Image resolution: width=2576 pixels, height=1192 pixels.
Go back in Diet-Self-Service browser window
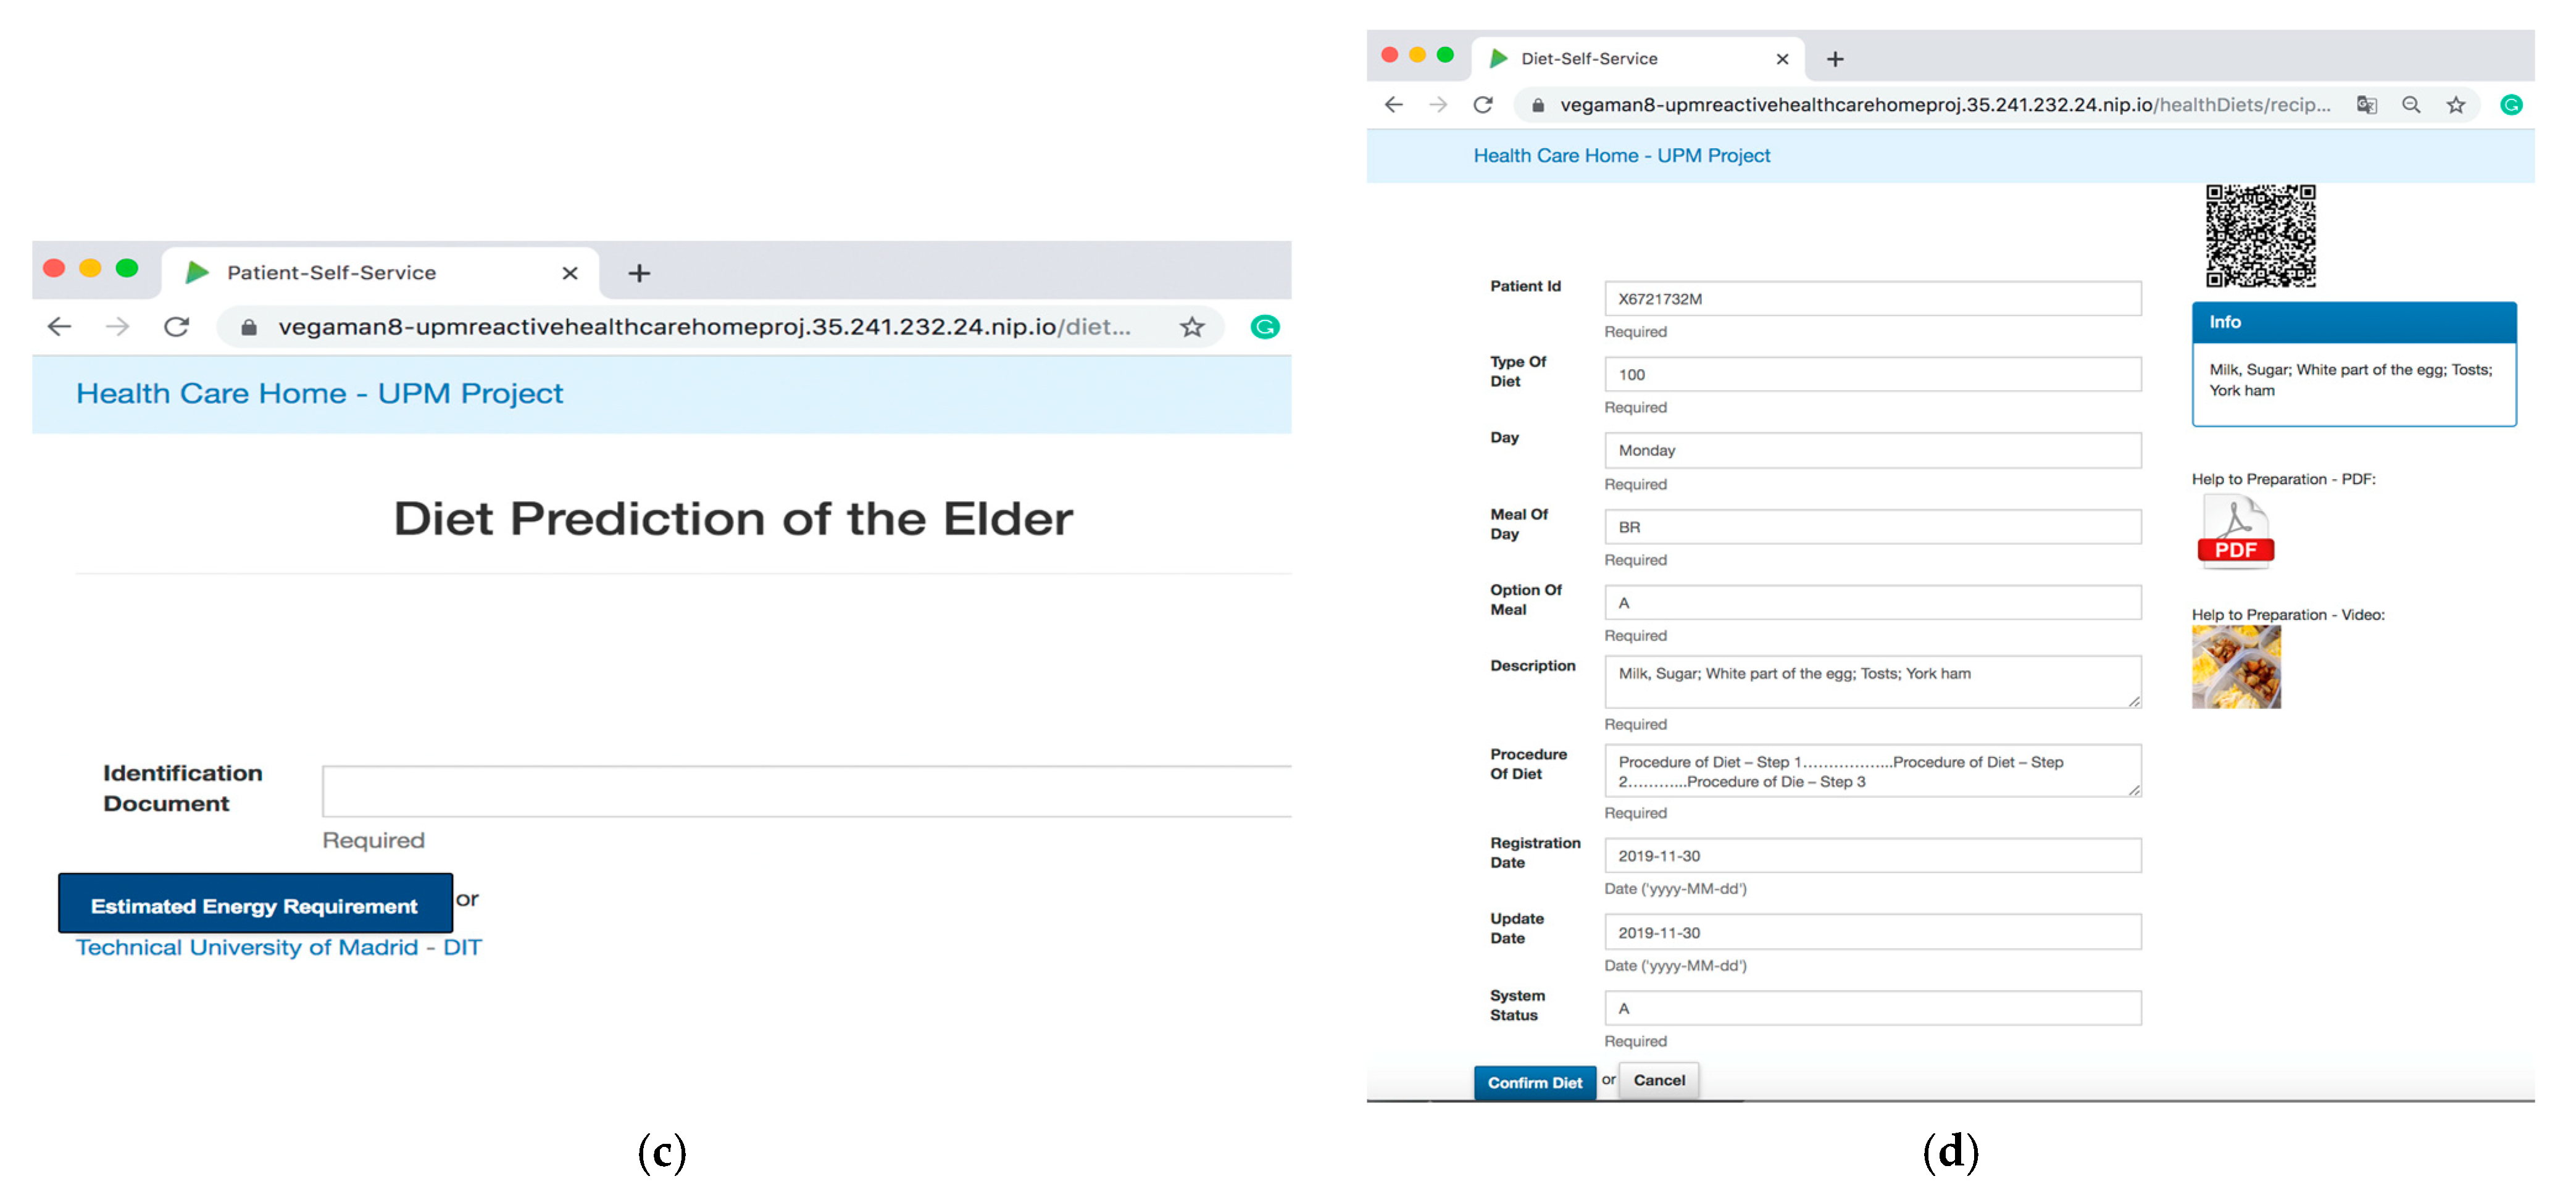click(x=1394, y=105)
